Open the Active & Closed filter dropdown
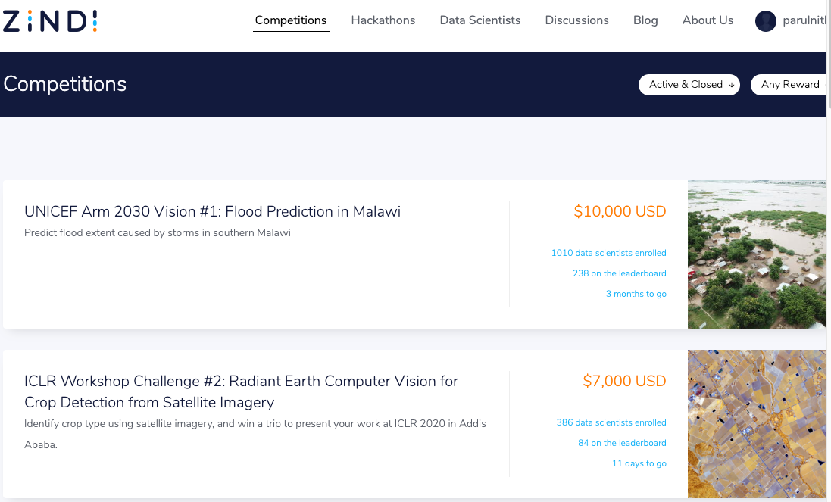 (689, 85)
